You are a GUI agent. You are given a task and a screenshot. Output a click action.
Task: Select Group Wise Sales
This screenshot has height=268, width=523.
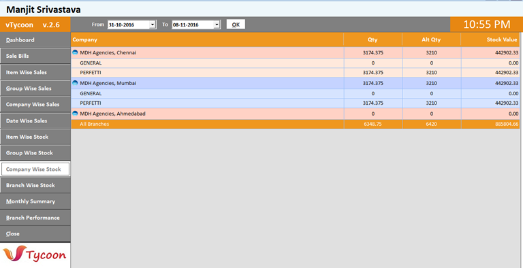(35, 88)
